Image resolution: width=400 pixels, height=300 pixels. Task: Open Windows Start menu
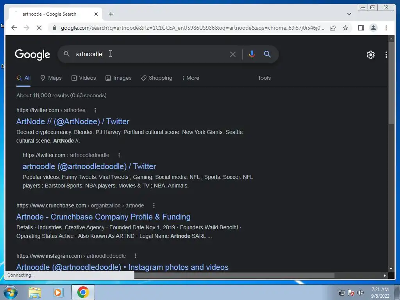[11, 292]
